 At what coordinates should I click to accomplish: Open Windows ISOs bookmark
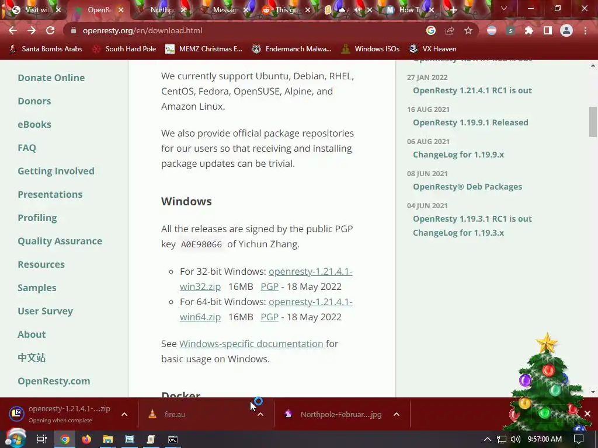coord(371,49)
